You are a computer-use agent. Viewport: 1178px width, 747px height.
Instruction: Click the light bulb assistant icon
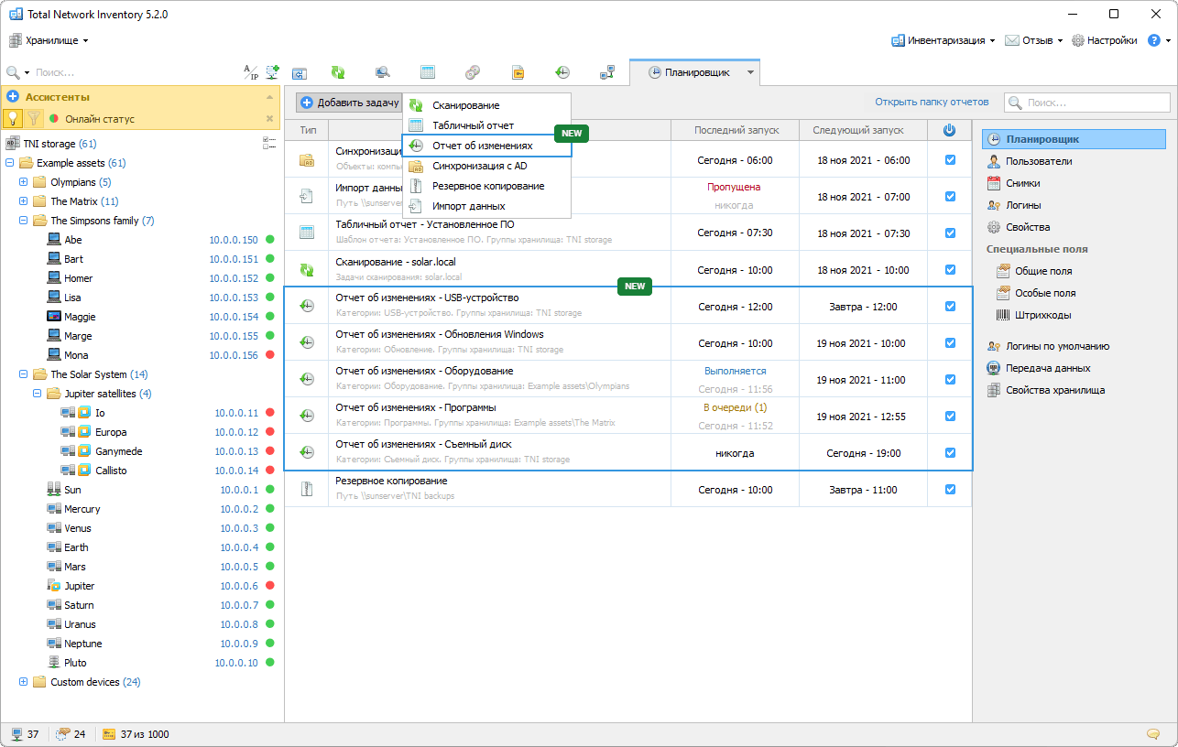pos(13,118)
